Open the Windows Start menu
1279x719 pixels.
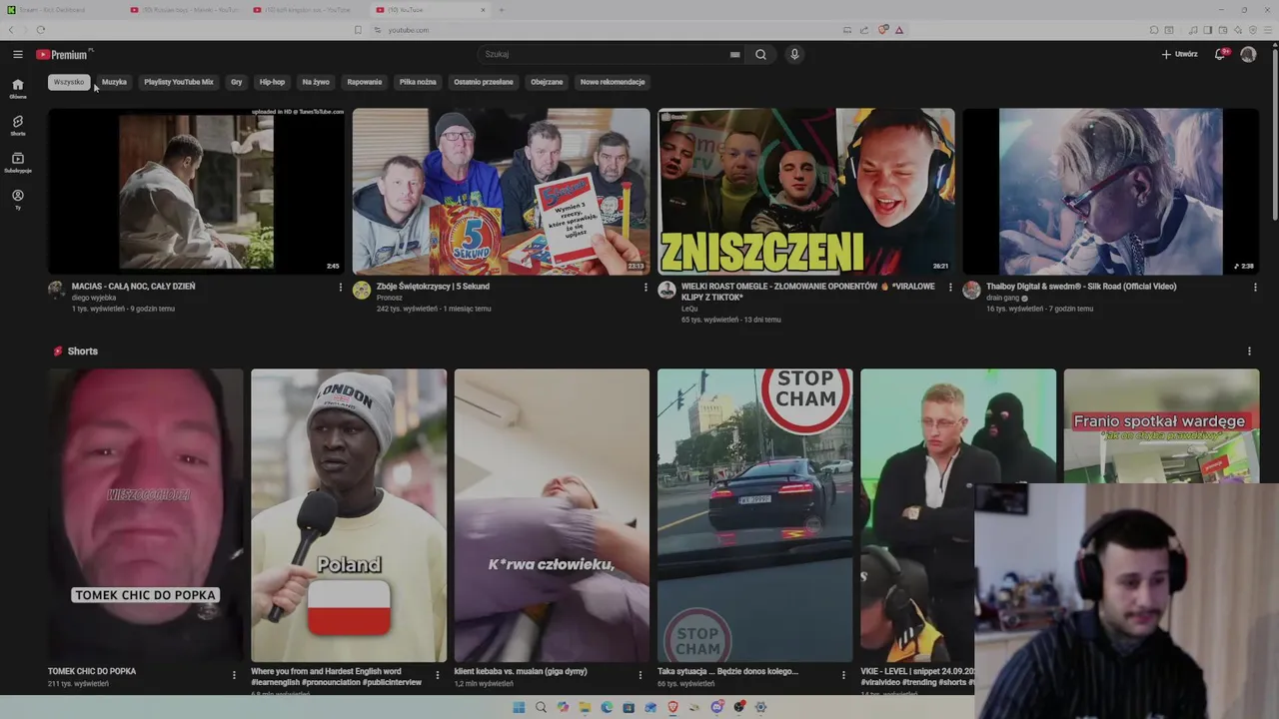coord(519,707)
